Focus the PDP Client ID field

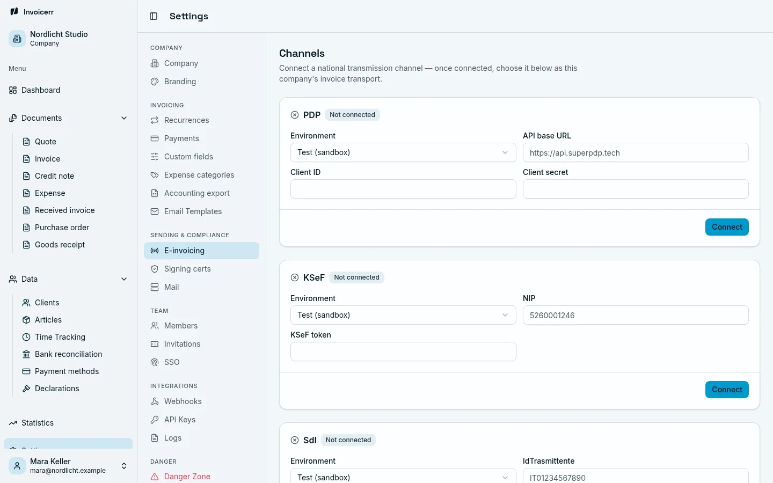(x=403, y=189)
